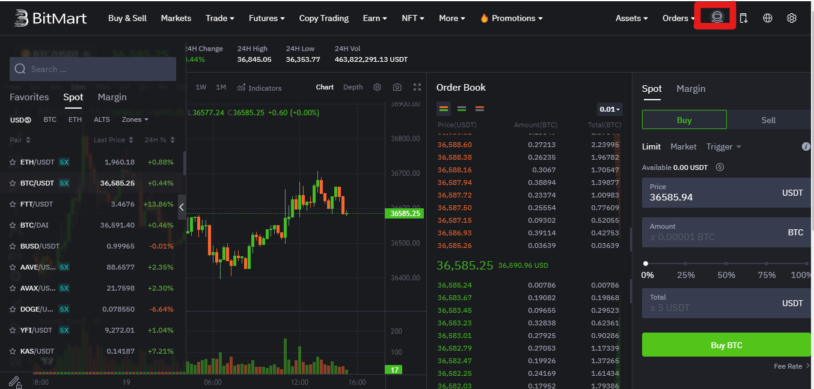Screen dimensions: 814x389
Task: Click the info icon beside Trigger
Action: point(806,146)
